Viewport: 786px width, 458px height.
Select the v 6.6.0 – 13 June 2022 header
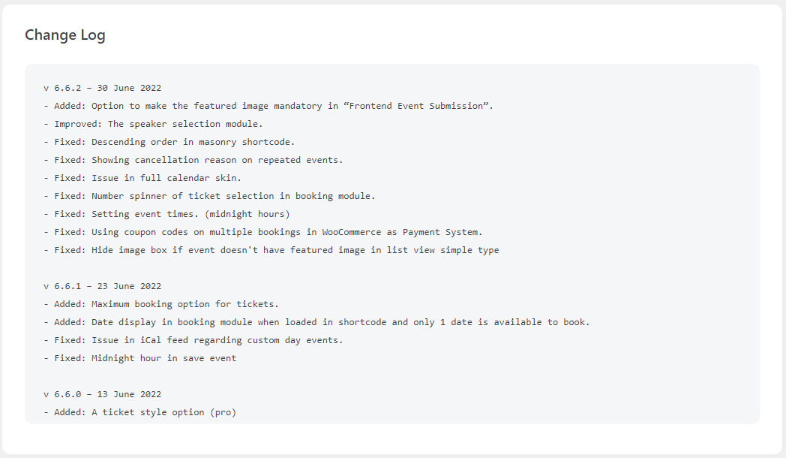click(x=103, y=395)
